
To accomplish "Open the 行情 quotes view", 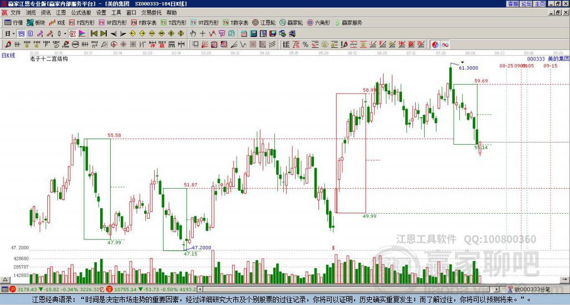I will click(13, 22).
